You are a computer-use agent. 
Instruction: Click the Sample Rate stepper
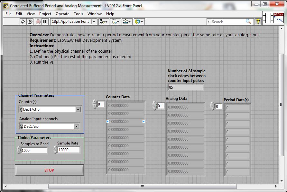click(55, 150)
